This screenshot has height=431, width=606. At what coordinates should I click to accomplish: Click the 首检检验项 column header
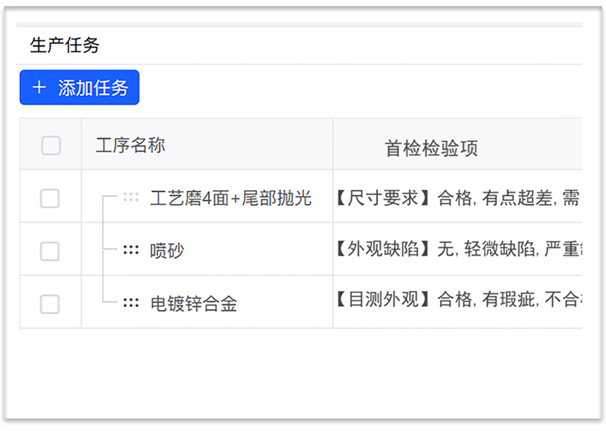pos(431,148)
